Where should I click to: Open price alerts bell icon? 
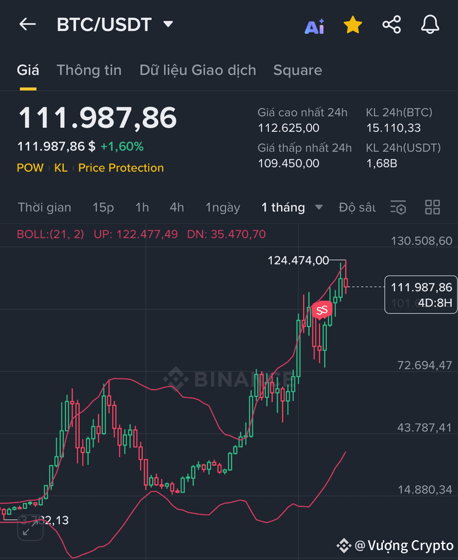coord(430,25)
